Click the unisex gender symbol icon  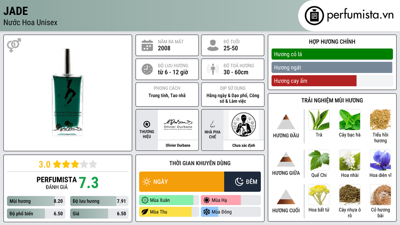point(14,45)
